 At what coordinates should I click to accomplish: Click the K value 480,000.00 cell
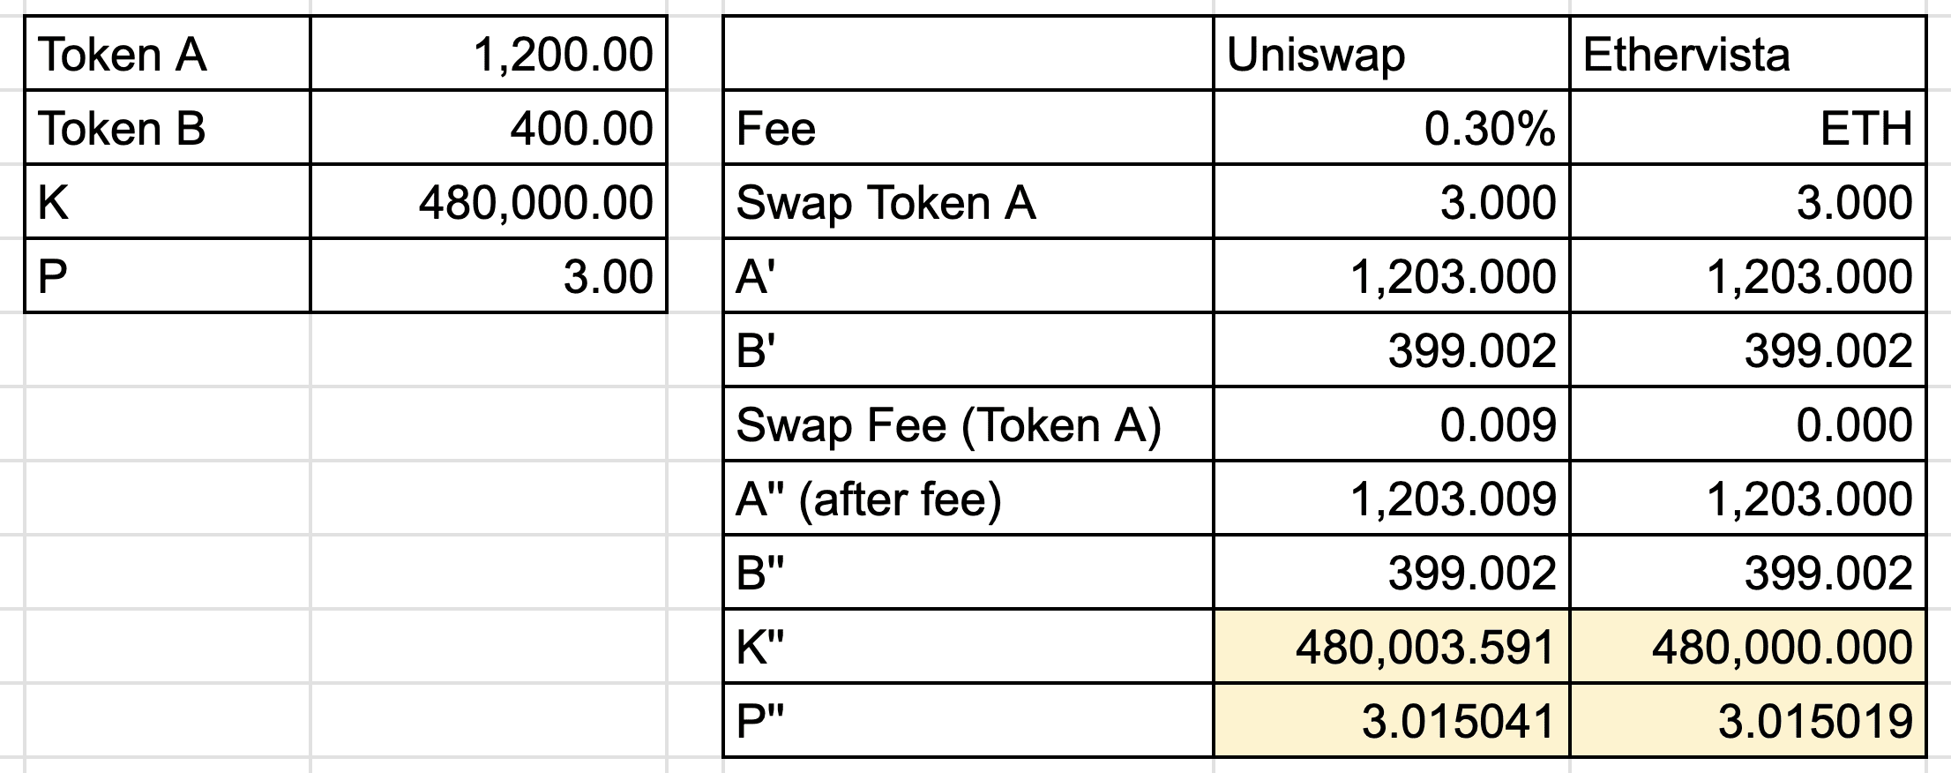(489, 203)
